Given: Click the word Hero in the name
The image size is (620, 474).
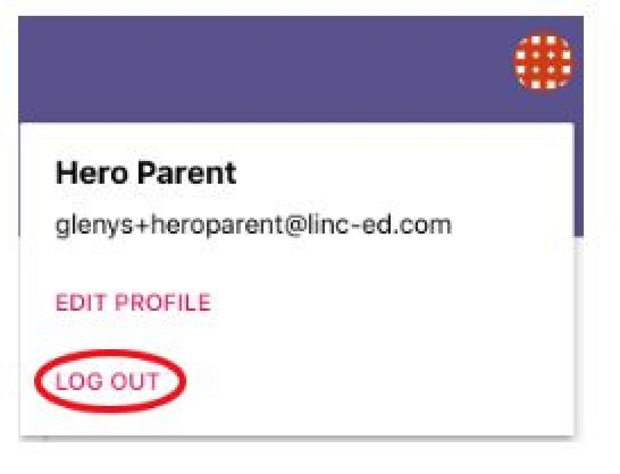Looking at the screenshot, I should [x=92, y=173].
